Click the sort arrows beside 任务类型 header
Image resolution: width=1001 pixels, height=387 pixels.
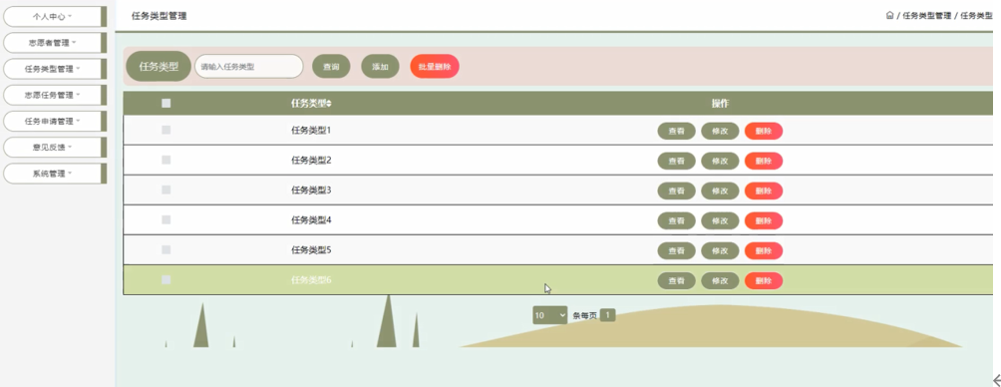pos(329,104)
